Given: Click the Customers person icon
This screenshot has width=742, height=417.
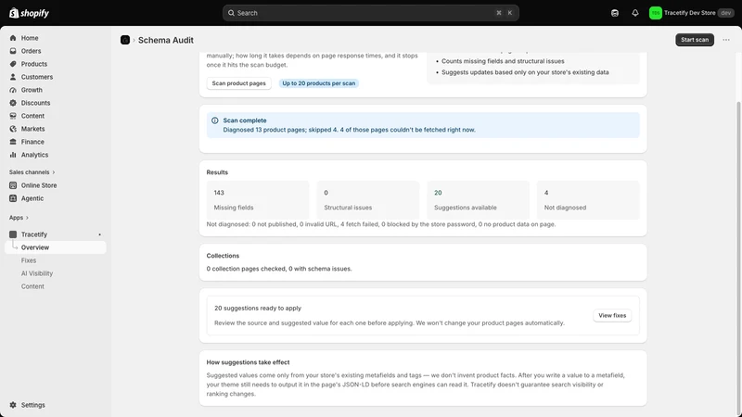Looking at the screenshot, I should coord(13,77).
